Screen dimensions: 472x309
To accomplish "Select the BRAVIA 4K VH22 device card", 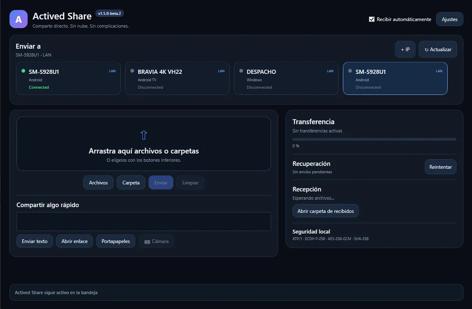I will [177, 78].
